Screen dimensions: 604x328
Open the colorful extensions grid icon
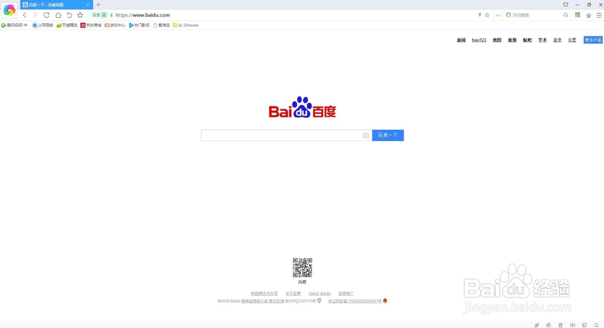point(577,15)
